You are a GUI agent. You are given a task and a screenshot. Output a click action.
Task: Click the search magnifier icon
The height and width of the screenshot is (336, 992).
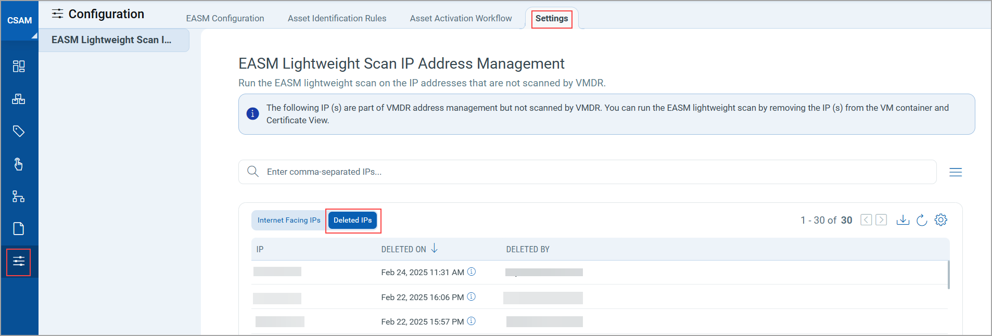[253, 172]
